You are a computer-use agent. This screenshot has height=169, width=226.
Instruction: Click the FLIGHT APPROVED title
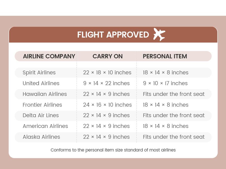[x=113, y=35]
